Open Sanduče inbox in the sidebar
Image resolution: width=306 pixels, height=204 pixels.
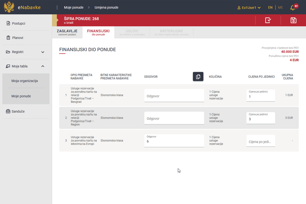pyautogui.click(x=18, y=111)
